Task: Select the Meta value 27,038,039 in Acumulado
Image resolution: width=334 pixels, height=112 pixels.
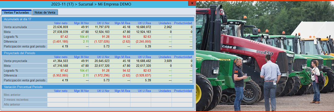Action: coord(58,32)
